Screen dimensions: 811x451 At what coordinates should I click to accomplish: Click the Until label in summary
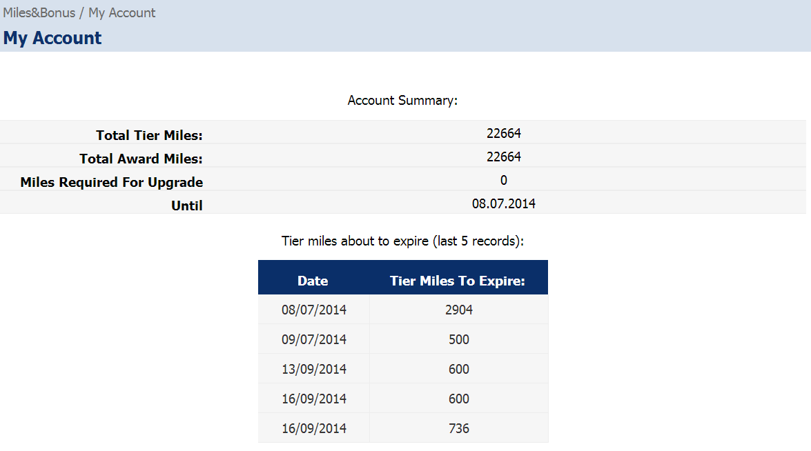point(187,206)
